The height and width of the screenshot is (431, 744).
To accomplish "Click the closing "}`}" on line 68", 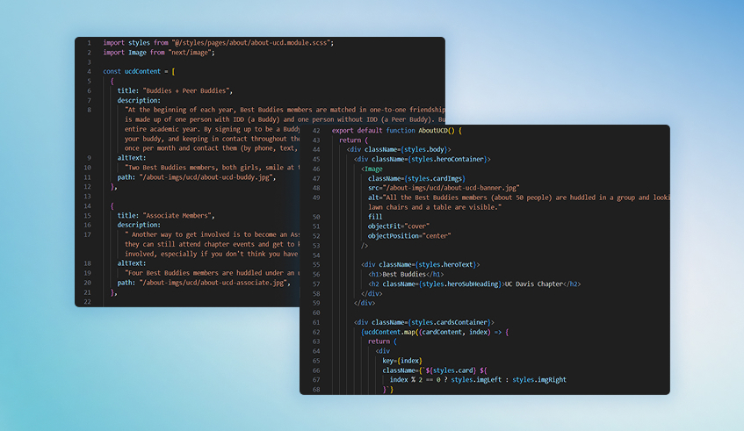I will 388,390.
